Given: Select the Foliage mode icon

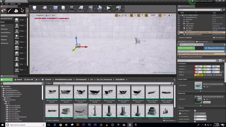Looking at the screenshot, I should click(x=22, y=11).
